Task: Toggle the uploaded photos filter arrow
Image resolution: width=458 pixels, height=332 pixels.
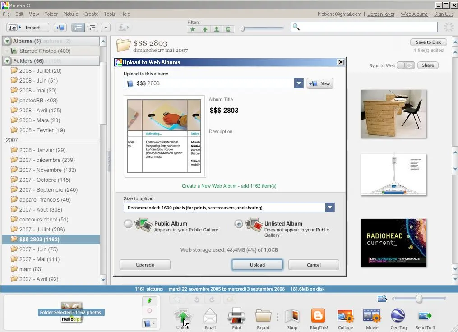Action: [x=205, y=29]
